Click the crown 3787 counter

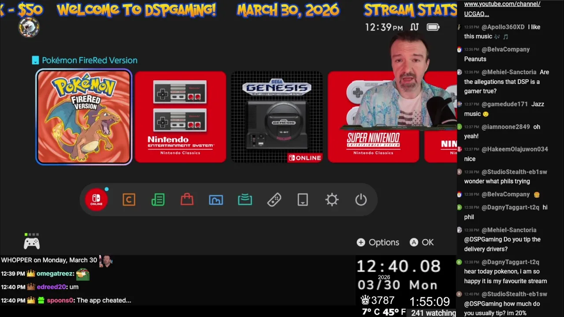click(x=378, y=301)
